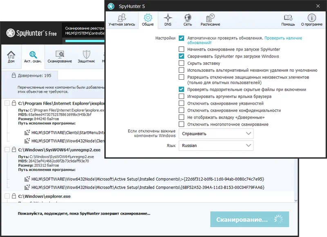Open the Помощь book icon
The image size is (327, 237).
tap(288, 20)
